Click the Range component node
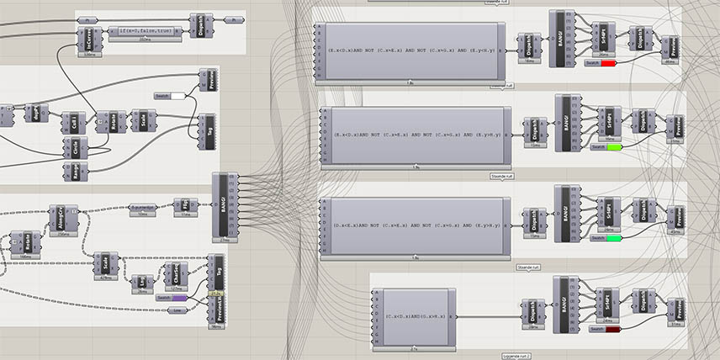720x360 pixels. click(x=75, y=171)
